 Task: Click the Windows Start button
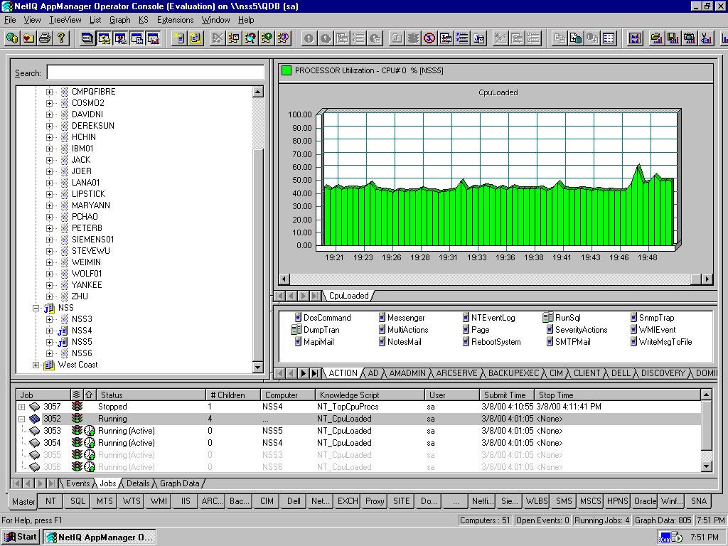point(21,537)
